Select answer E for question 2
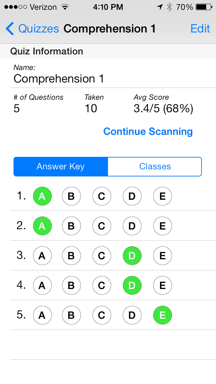This screenshot has height=384, width=216. tap(162, 226)
